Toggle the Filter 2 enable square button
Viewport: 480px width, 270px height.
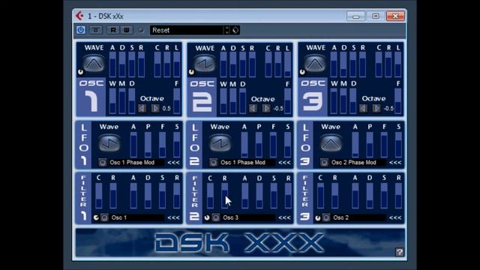pyautogui.click(x=216, y=217)
